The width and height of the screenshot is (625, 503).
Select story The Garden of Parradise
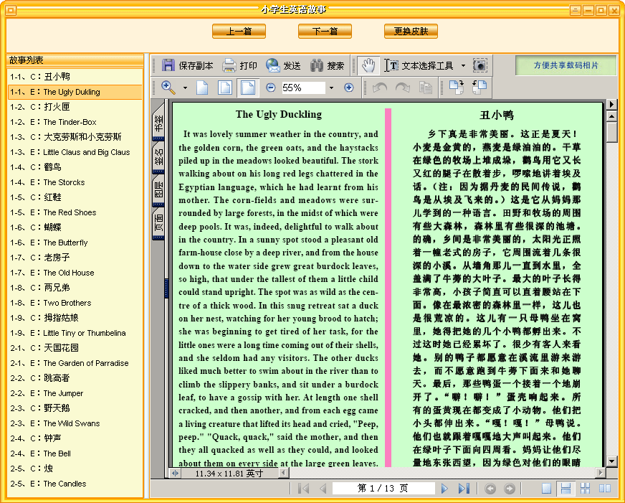point(75,363)
